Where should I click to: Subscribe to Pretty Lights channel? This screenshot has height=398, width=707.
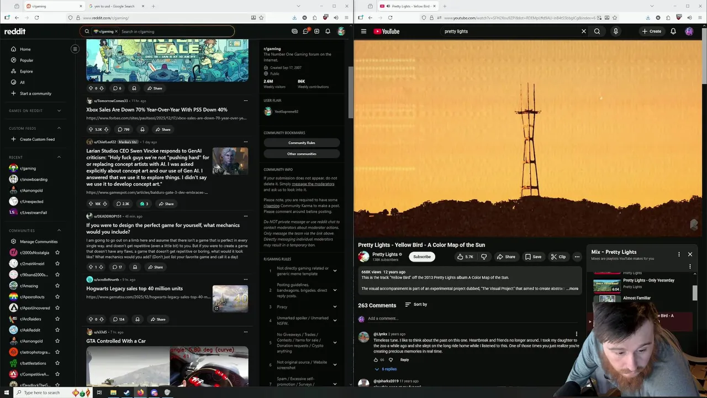(422, 256)
